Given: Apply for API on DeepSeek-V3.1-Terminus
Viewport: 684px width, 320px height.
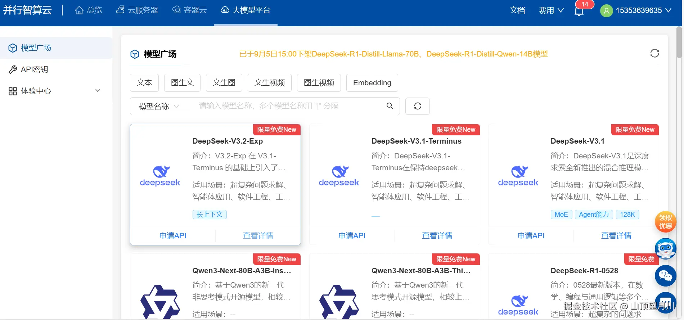Looking at the screenshot, I should pyautogui.click(x=352, y=235).
